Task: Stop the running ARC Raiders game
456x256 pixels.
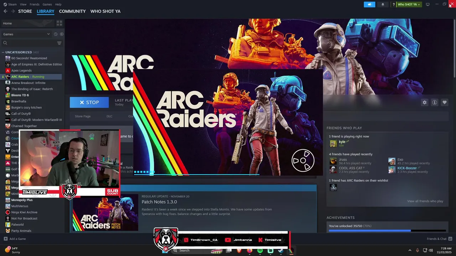Action: point(89,102)
